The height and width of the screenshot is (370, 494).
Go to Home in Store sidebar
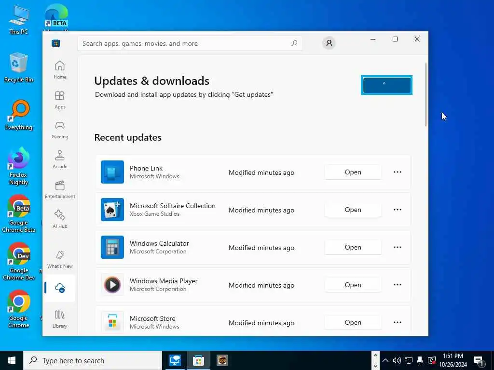click(60, 70)
